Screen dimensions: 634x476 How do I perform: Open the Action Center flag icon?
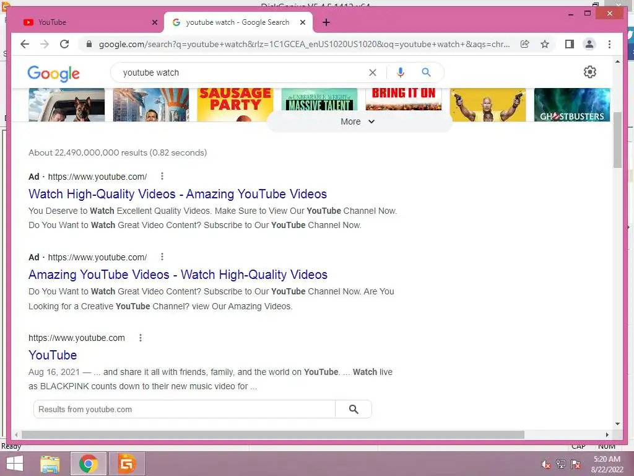pyautogui.click(x=576, y=464)
